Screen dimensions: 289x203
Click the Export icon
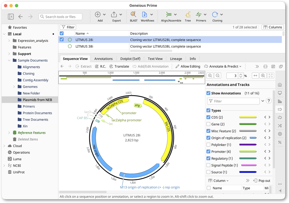click(114, 14)
